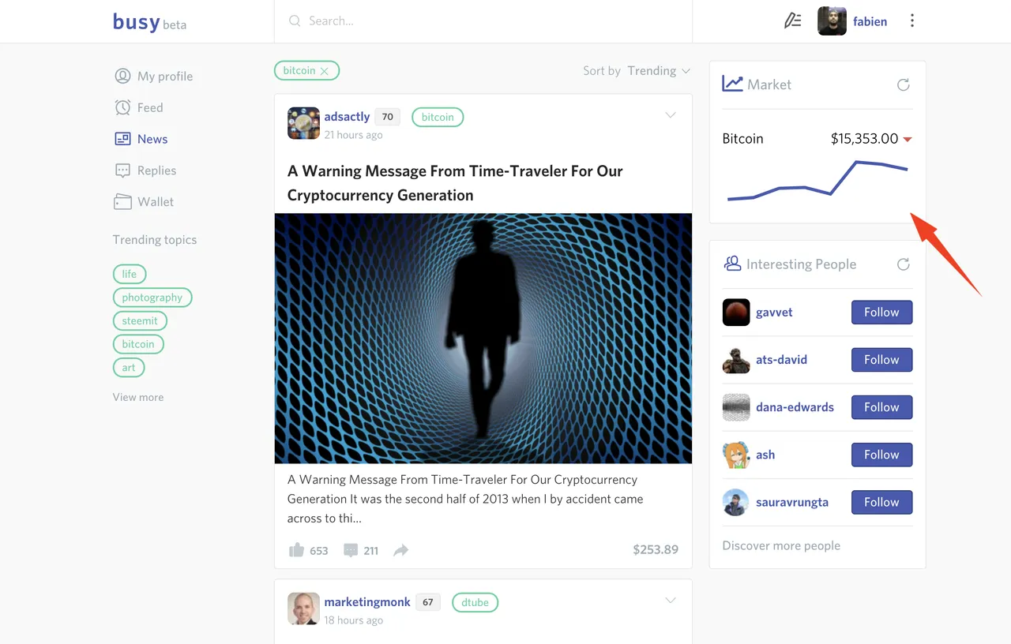Click the 653 likes count

319,551
